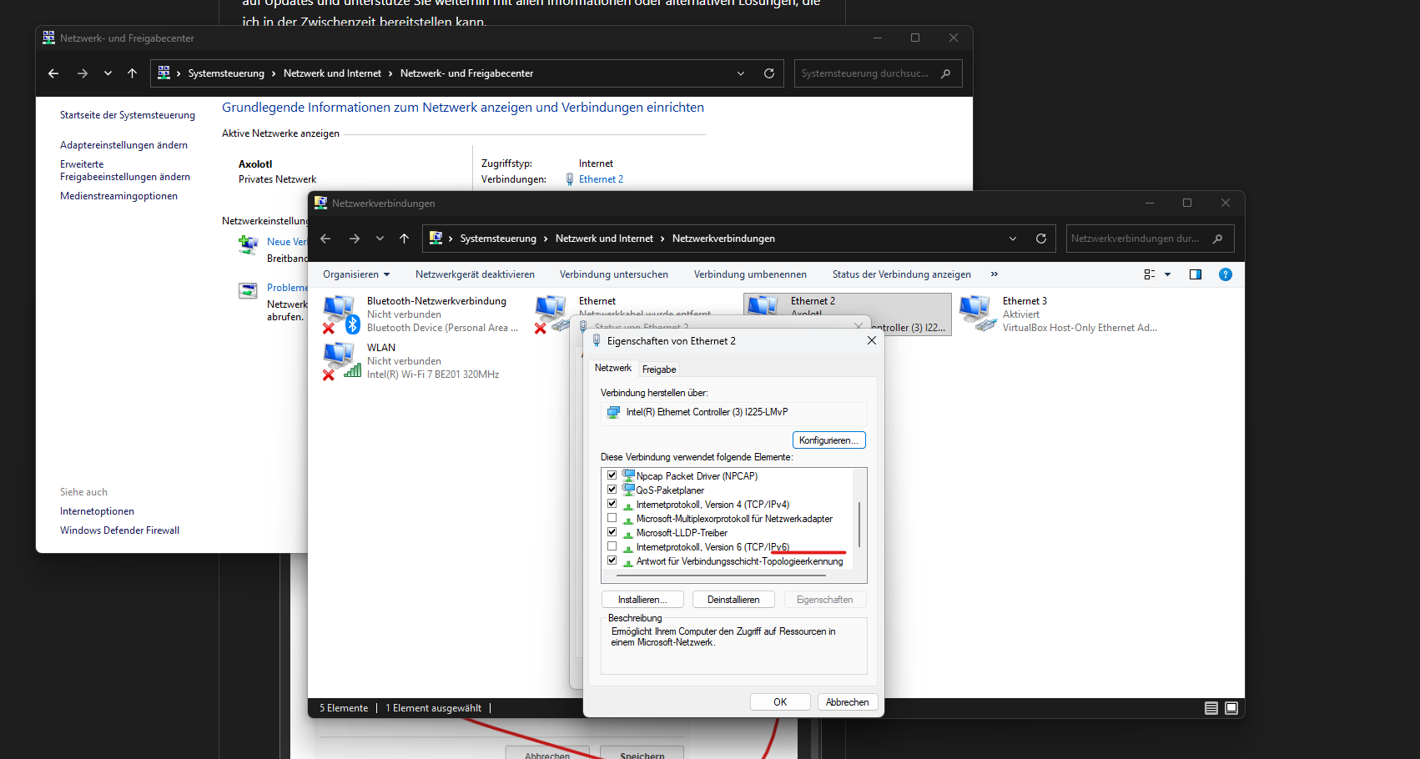The image size is (1420, 759).
Task: Click search magnifier in Systemsteuerung search box
Action: tap(945, 73)
